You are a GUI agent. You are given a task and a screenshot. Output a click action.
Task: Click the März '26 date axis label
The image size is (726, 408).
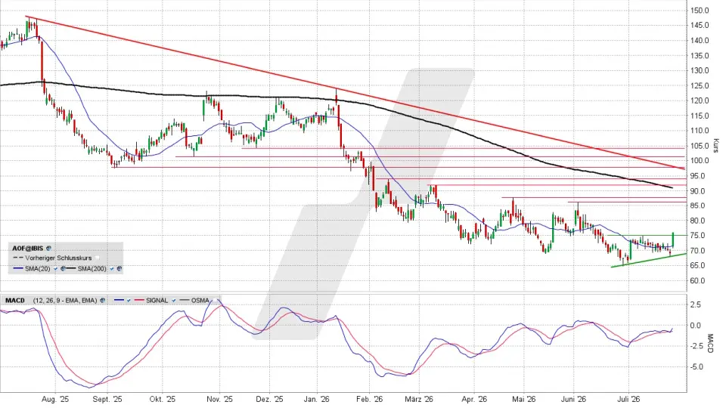419,399
